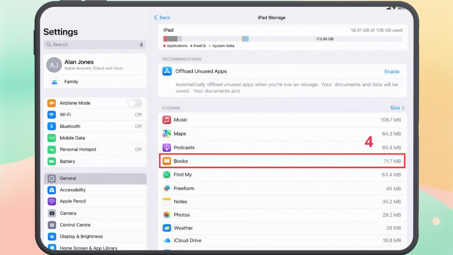453x255 pixels.
Task: Open the Music storage entry
Action: 180,120
